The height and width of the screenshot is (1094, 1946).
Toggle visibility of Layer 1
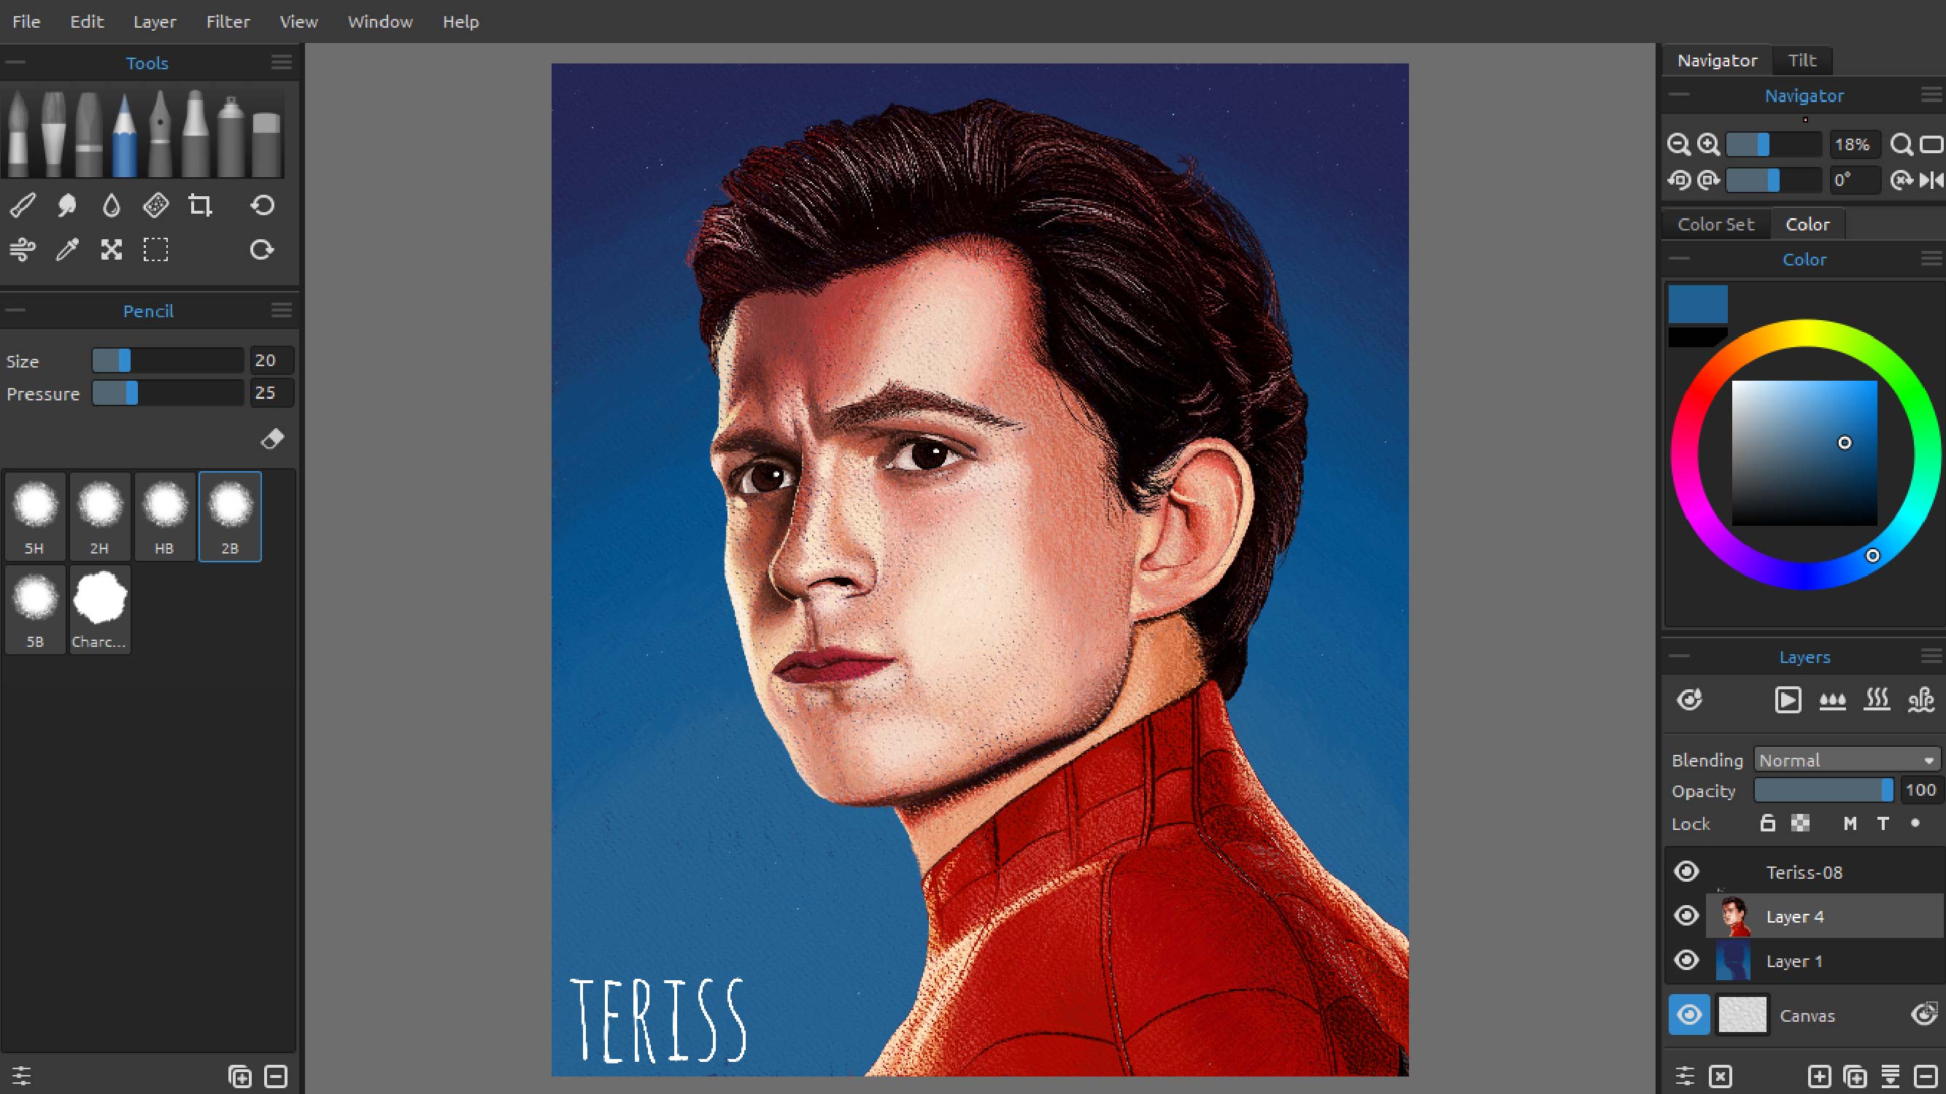point(1686,961)
